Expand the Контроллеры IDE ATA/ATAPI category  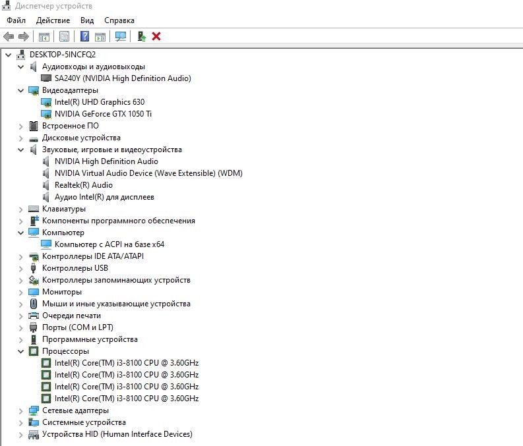tap(20, 257)
